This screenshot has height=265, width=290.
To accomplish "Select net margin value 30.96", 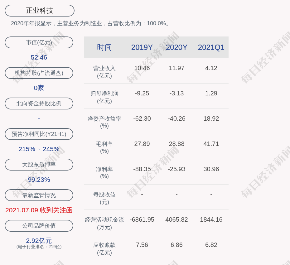I will pyautogui.click(x=211, y=169).
